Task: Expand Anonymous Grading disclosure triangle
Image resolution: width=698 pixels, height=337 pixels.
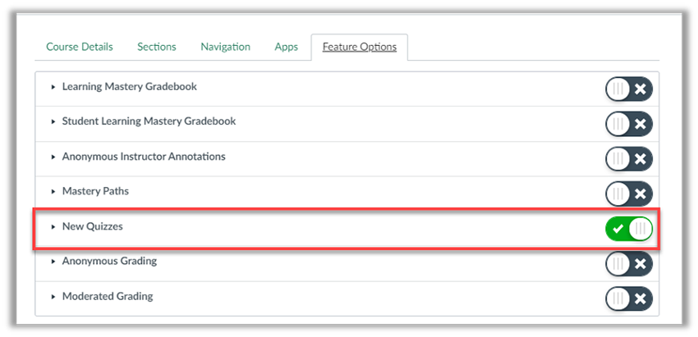Action: pos(54,262)
